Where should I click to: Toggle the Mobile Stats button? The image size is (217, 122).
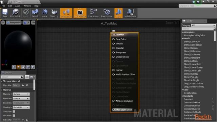[130, 13]
